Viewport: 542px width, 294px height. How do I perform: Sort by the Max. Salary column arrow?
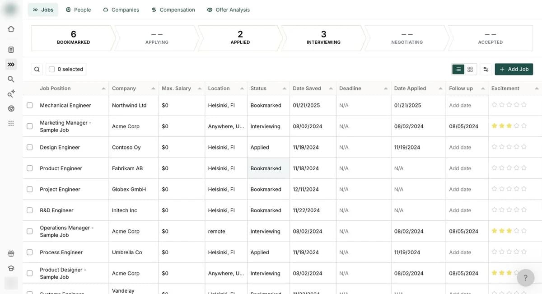coord(199,89)
